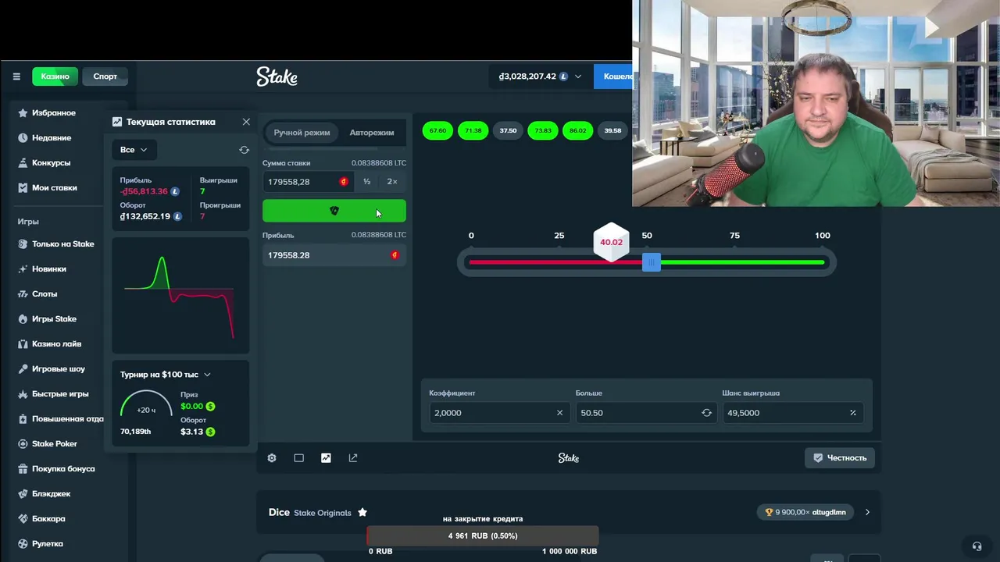The width and height of the screenshot is (1000, 562).
Task: Click the green bet button
Action: pyautogui.click(x=334, y=211)
